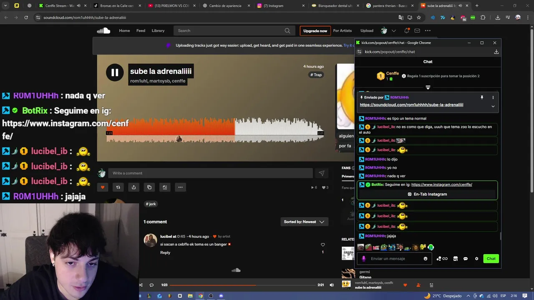Copy the track link with the copy icon

coord(149,187)
